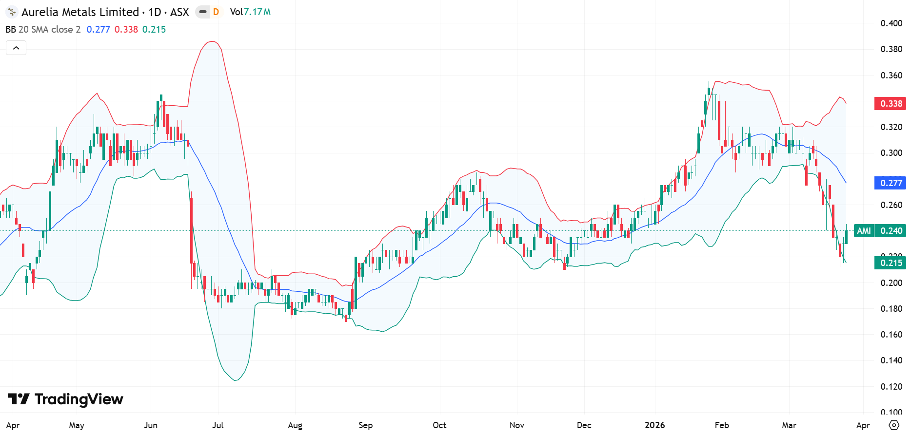This screenshot has height=434, width=911.
Task: Click the gray dash market status badge
Action: 203,12
